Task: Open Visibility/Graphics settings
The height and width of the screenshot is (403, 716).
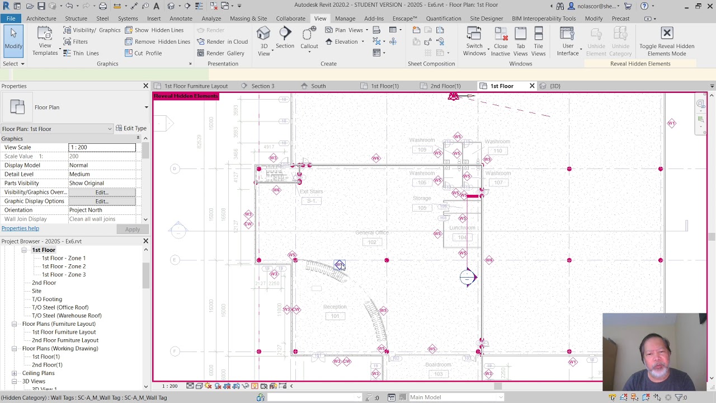Action: coord(91,30)
